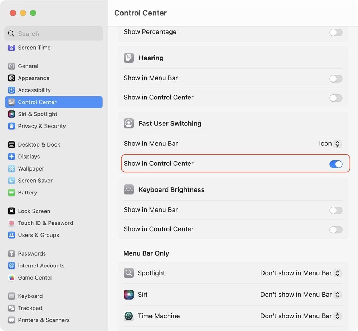Viewport: 358px width, 331px height.
Task: Disable Show in Control Center for Fast User Switching
Action: pos(335,164)
